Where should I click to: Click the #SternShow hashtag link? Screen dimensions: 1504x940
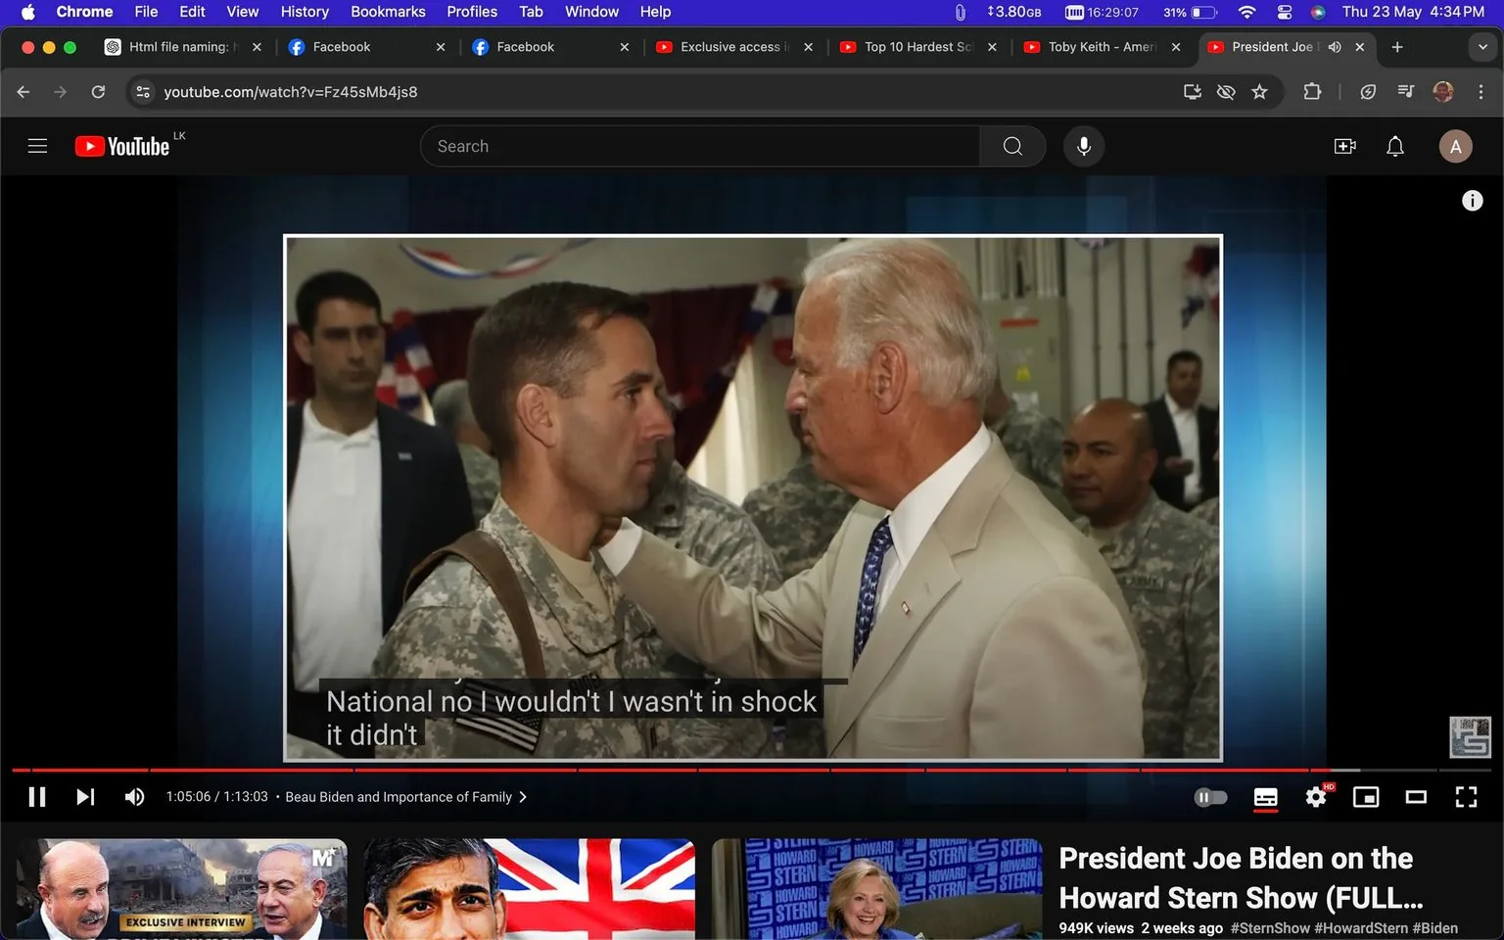click(x=1270, y=927)
